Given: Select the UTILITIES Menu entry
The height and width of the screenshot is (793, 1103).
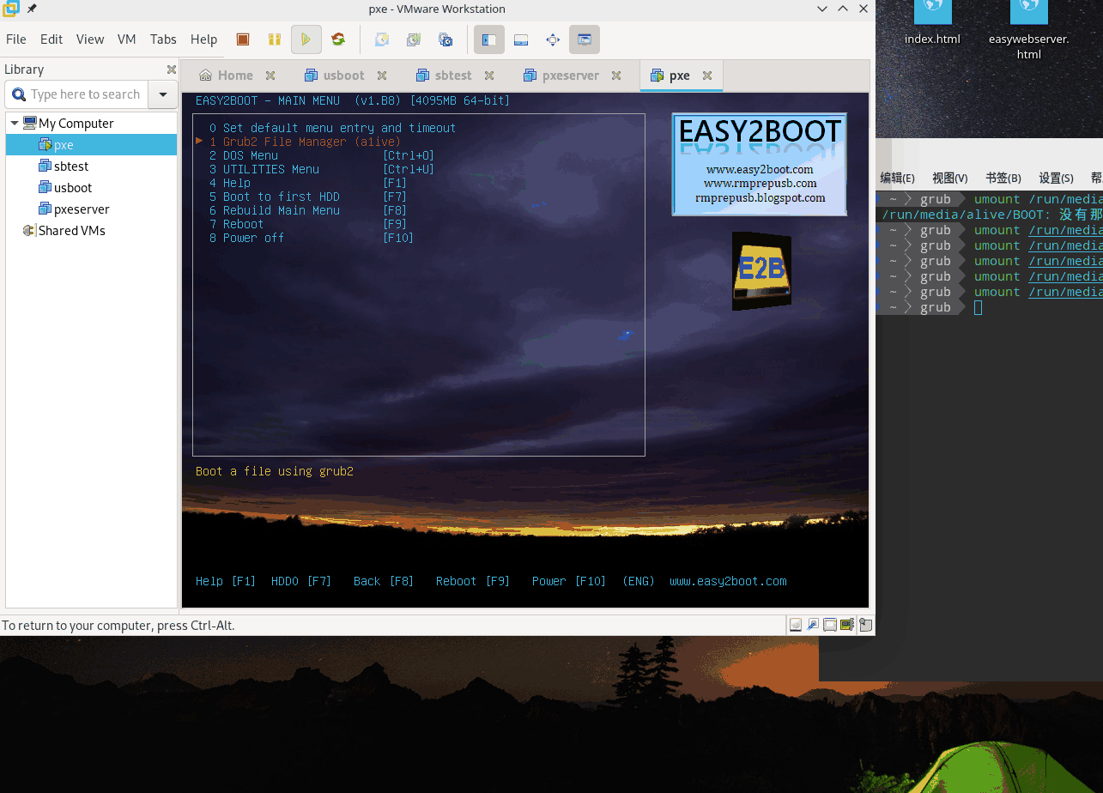Looking at the screenshot, I should click(322, 169).
